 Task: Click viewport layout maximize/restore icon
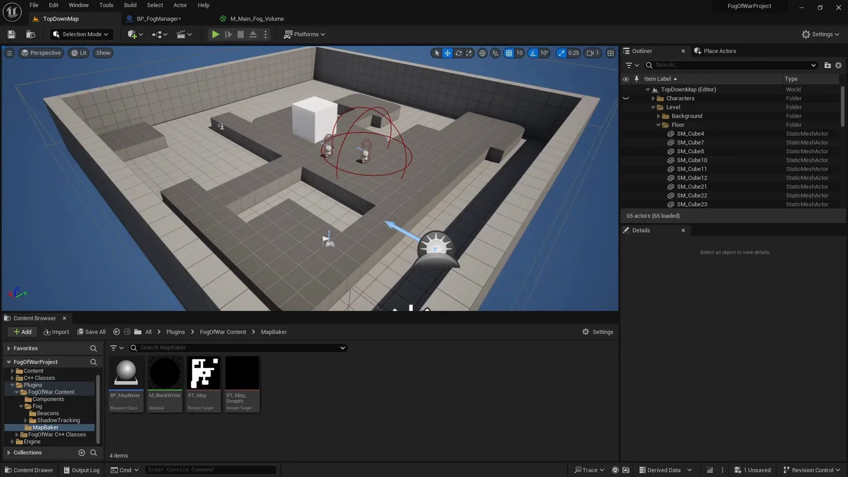pyautogui.click(x=611, y=53)
